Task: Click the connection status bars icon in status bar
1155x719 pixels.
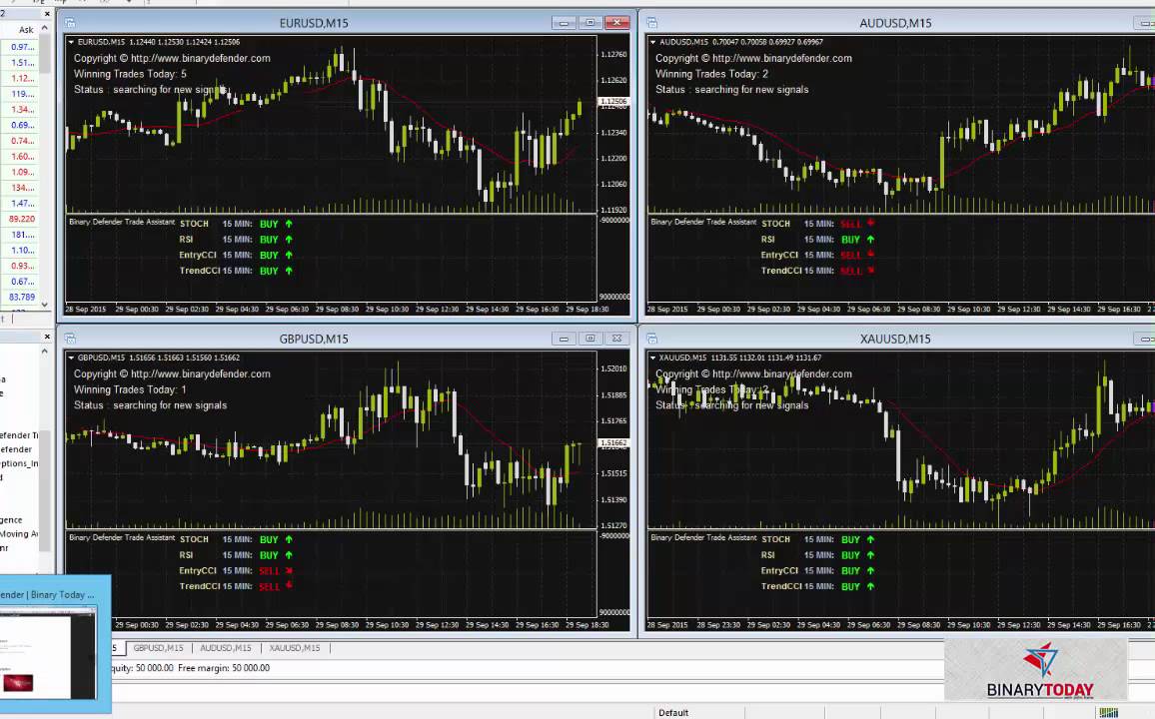Action: [1108, 712]
